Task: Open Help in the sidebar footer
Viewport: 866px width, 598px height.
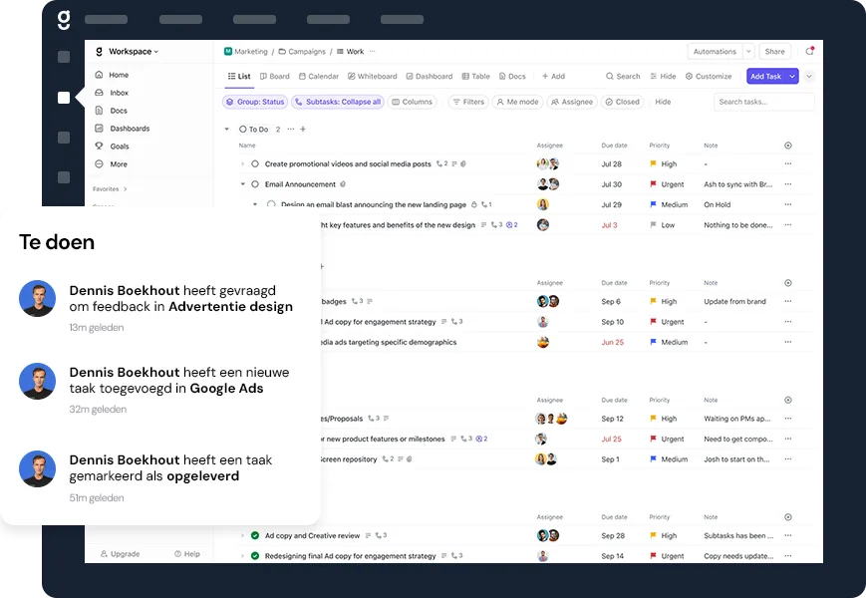Action: pos(187,554)
